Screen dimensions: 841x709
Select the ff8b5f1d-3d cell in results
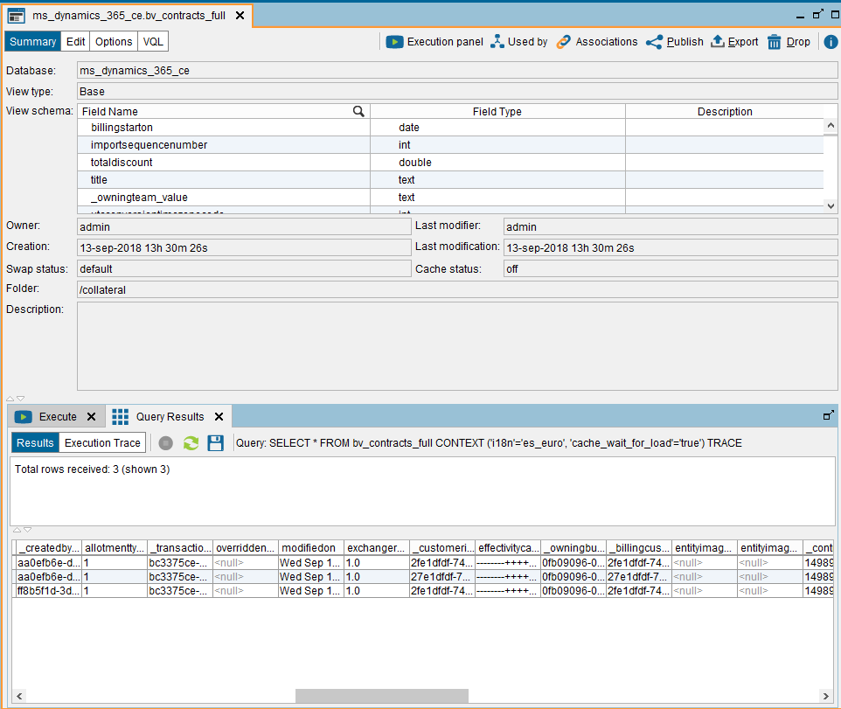49,590
